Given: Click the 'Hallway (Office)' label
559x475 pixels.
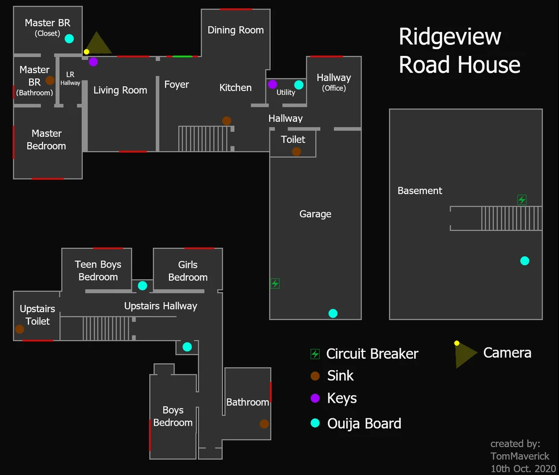Looking at the screenshot, I should coord(333,82).
